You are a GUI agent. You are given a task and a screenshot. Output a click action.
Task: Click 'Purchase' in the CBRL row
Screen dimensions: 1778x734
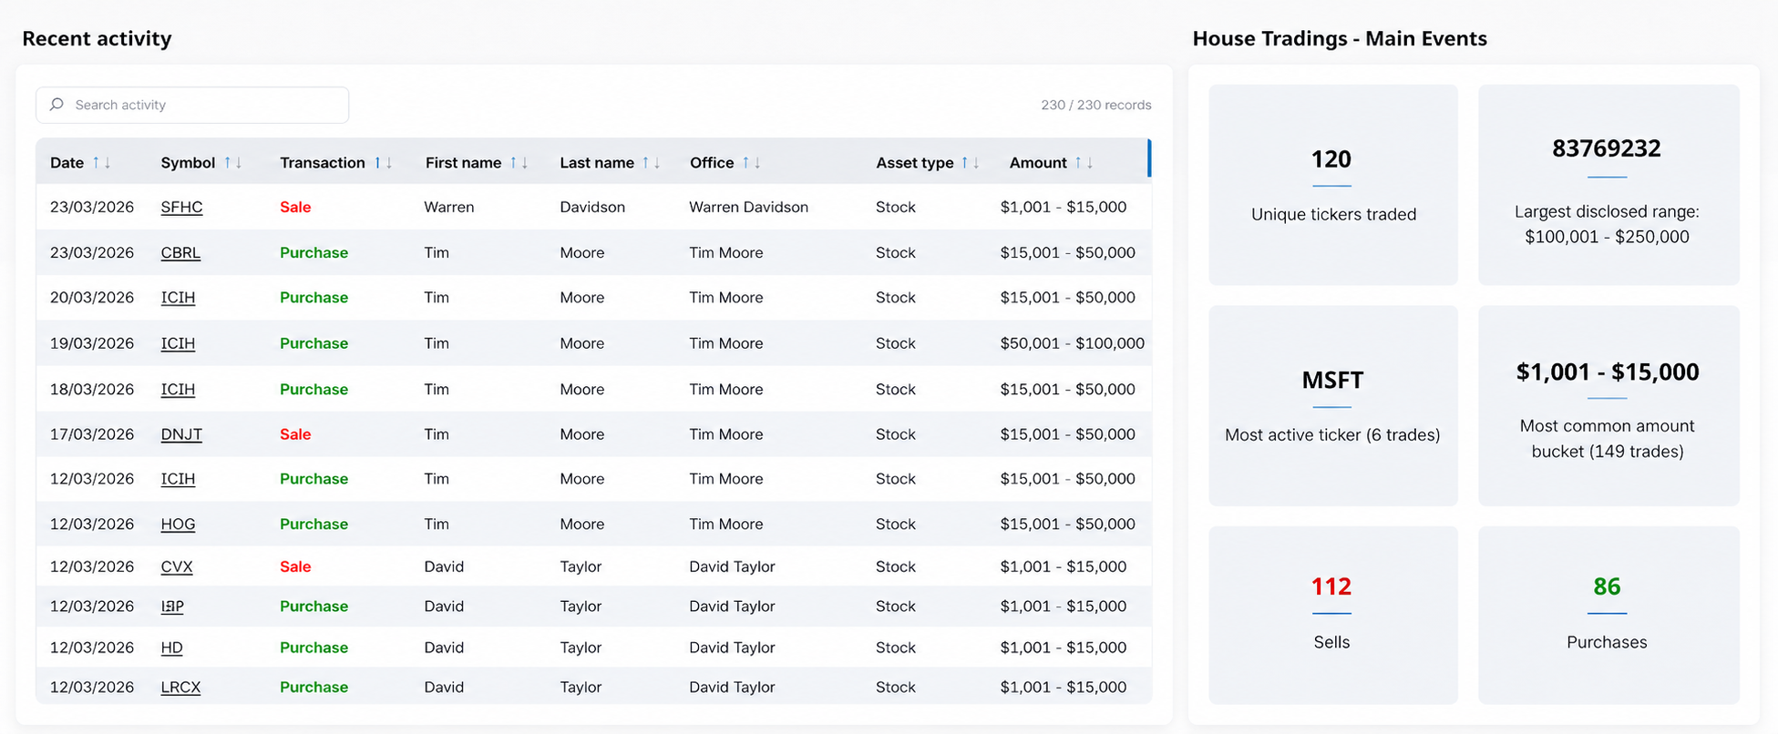pos(313,252)
